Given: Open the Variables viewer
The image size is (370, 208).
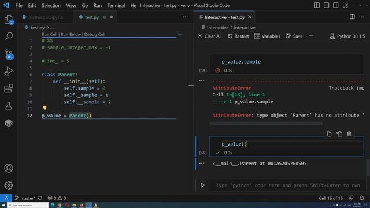Looking at the screenshot, I should click(267, 36).
